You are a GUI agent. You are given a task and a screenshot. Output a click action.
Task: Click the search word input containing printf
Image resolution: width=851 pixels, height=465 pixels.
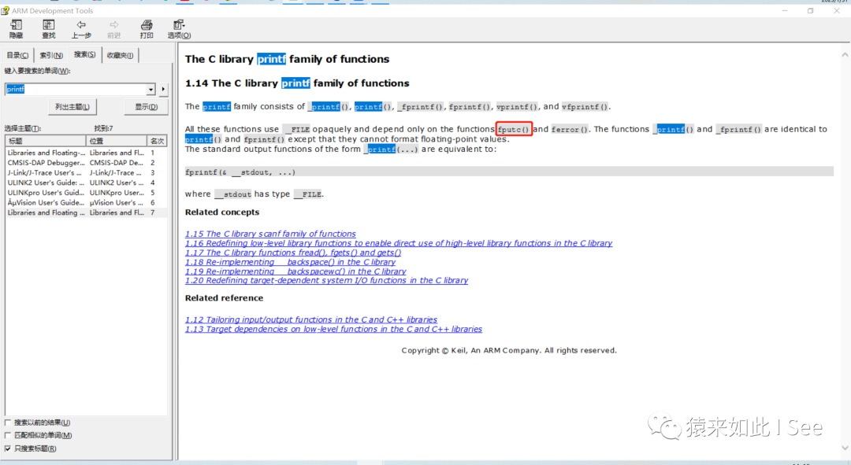click(76, 90)
